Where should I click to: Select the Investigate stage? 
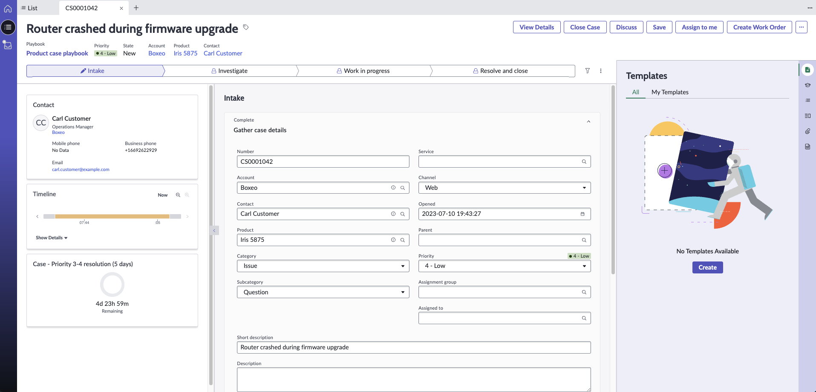[229, 71]
